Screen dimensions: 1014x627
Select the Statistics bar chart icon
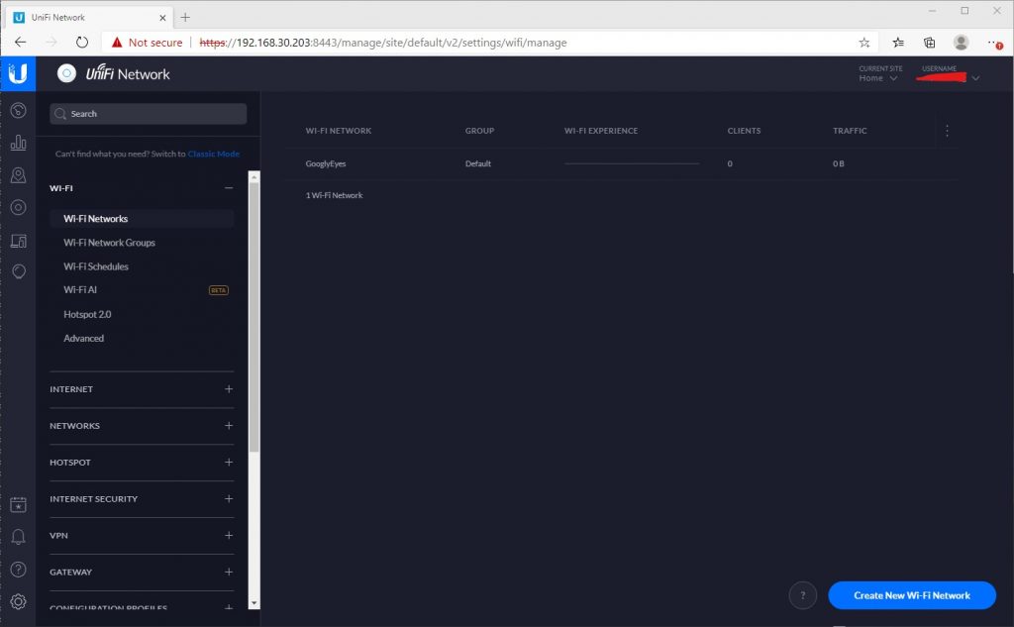18,142
